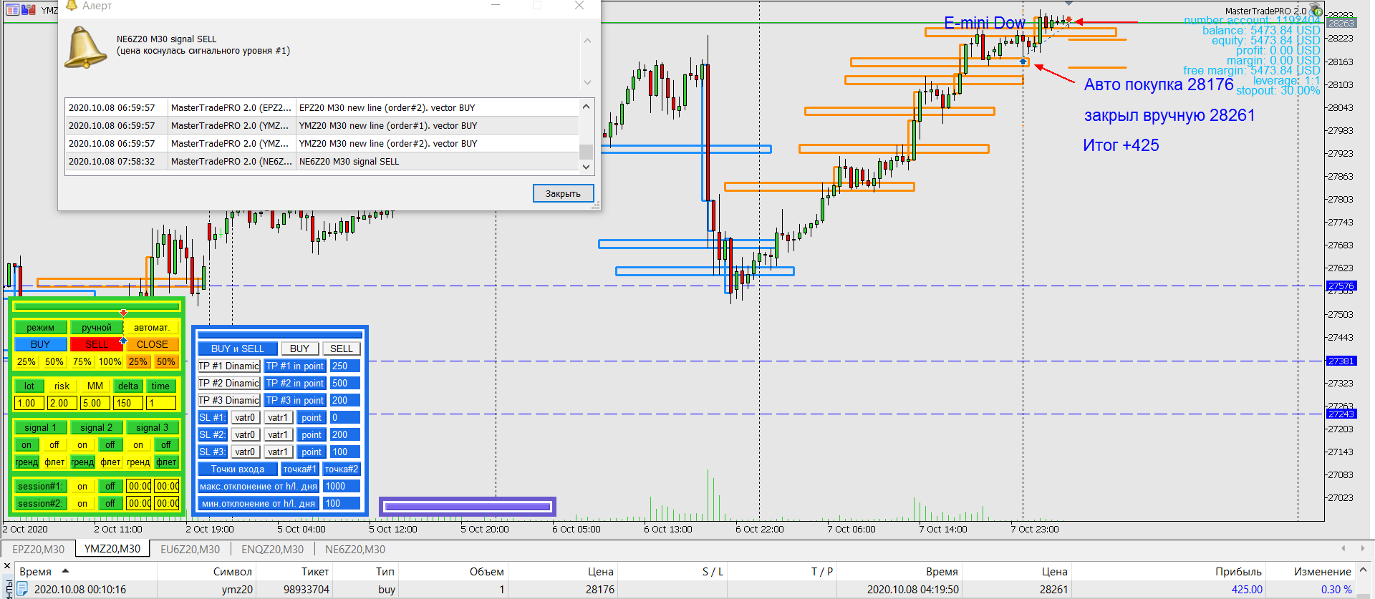This screenshot has height=599, width=1375.
Task: Click the orange CLOSE button
Action: [x=152, y=344]
